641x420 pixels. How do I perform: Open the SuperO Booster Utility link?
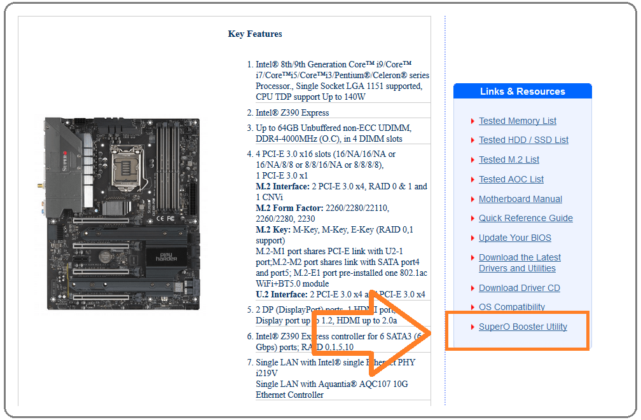[x=523, y=327]
